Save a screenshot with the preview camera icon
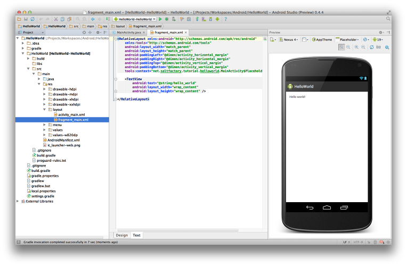 point(378,47)
